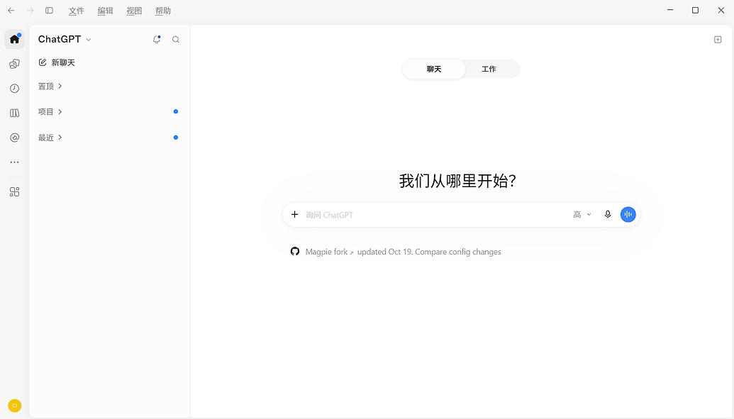Start voice mode with blue waveform button
The height and width of the screenshot is (419, 734).
click(628, 214)
